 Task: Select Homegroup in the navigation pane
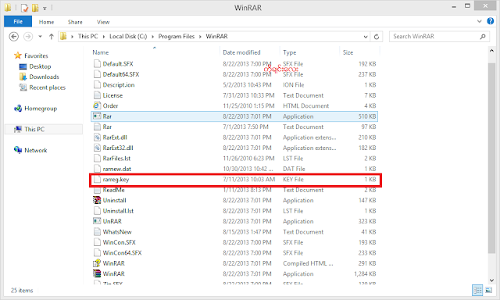point(41,109)
